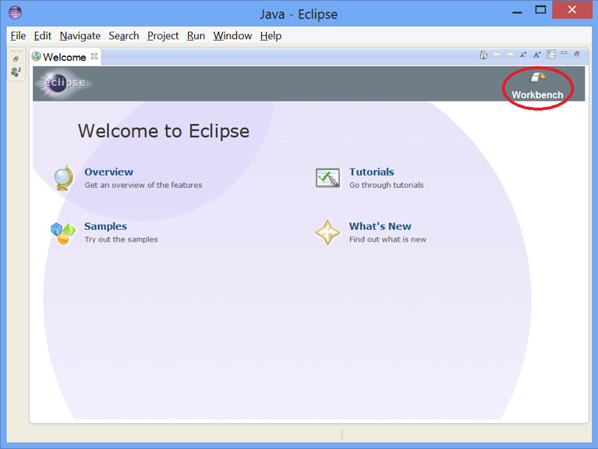Click the 'Welcome to Eclipse' heading

click(x=164, y=131)
